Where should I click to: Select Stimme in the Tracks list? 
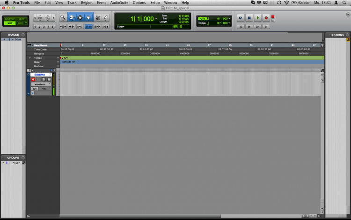coord(18,39)
